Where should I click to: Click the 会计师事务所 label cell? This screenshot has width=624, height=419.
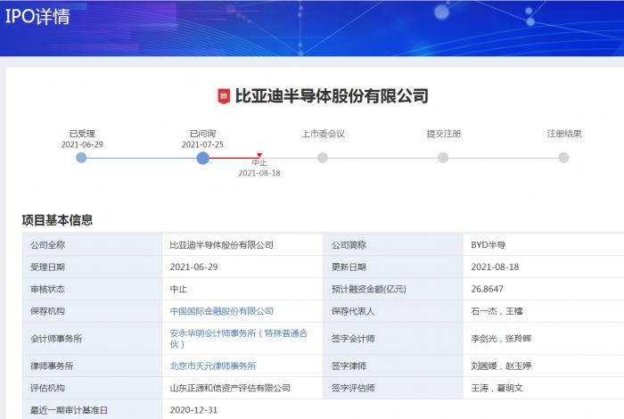click(x=92, y=339)
